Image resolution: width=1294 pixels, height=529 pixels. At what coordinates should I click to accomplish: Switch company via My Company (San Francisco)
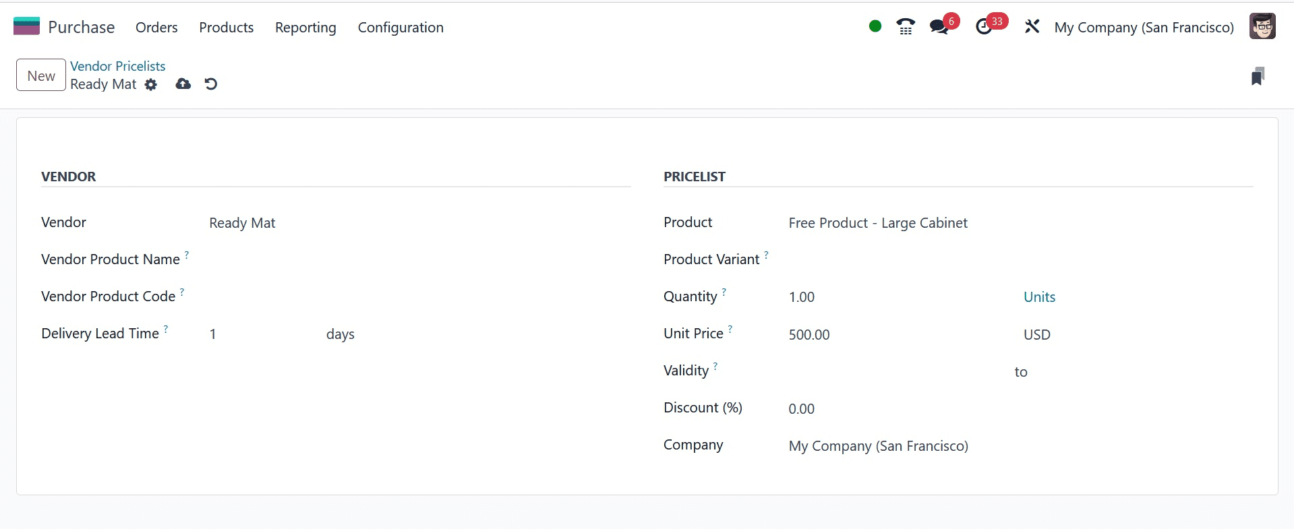pyautogui.click(x=1144, y=28)
